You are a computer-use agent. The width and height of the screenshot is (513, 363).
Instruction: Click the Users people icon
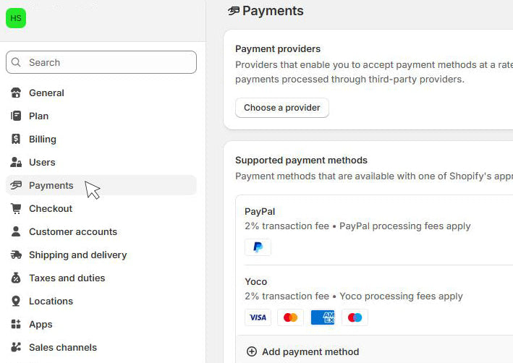[x=16, y=162]
